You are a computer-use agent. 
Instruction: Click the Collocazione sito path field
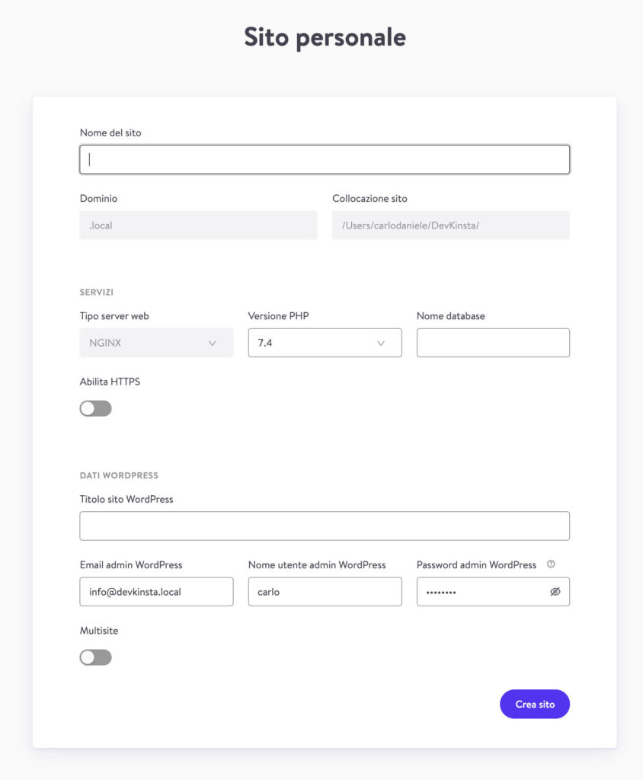(451, 225)
